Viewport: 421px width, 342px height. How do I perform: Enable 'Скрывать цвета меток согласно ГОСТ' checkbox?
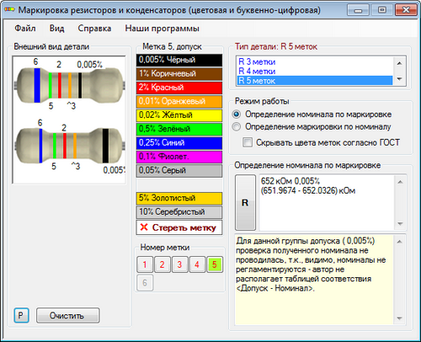coord(248,142)
